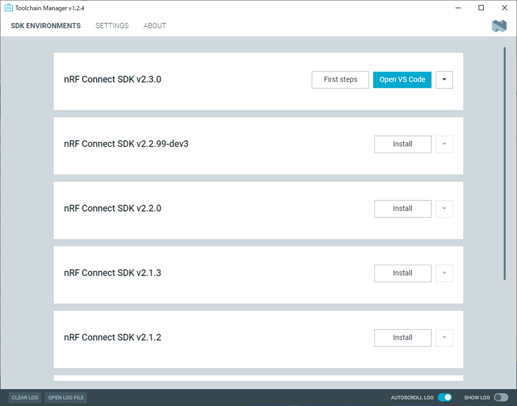Click Open VS Code button
The width and height of the screenshot is (517, 406).
tap(402, 80)
